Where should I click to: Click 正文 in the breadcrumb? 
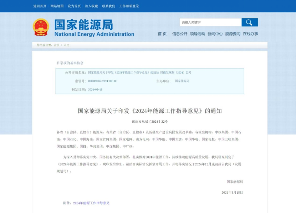(x=67, y=45)
